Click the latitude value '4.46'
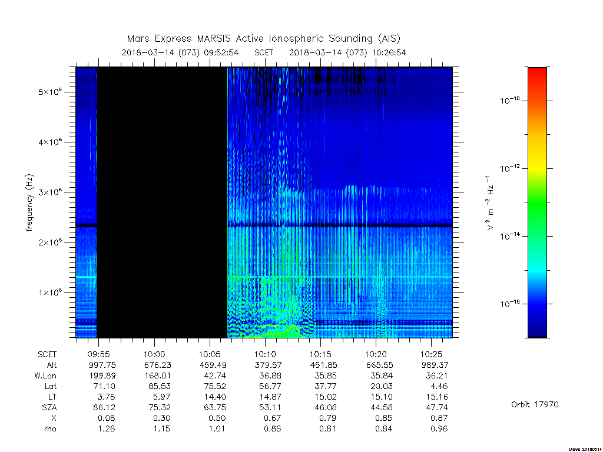 click(x=439, y=386)
